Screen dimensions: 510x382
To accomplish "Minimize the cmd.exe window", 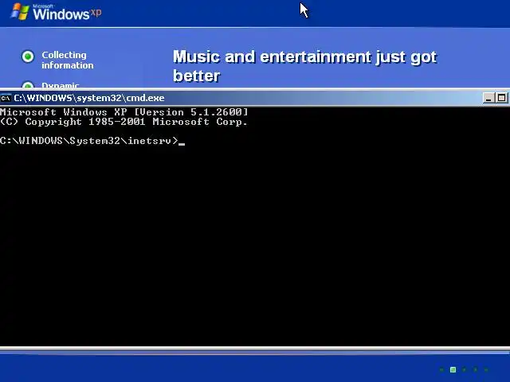I will (x=488, y=98).
